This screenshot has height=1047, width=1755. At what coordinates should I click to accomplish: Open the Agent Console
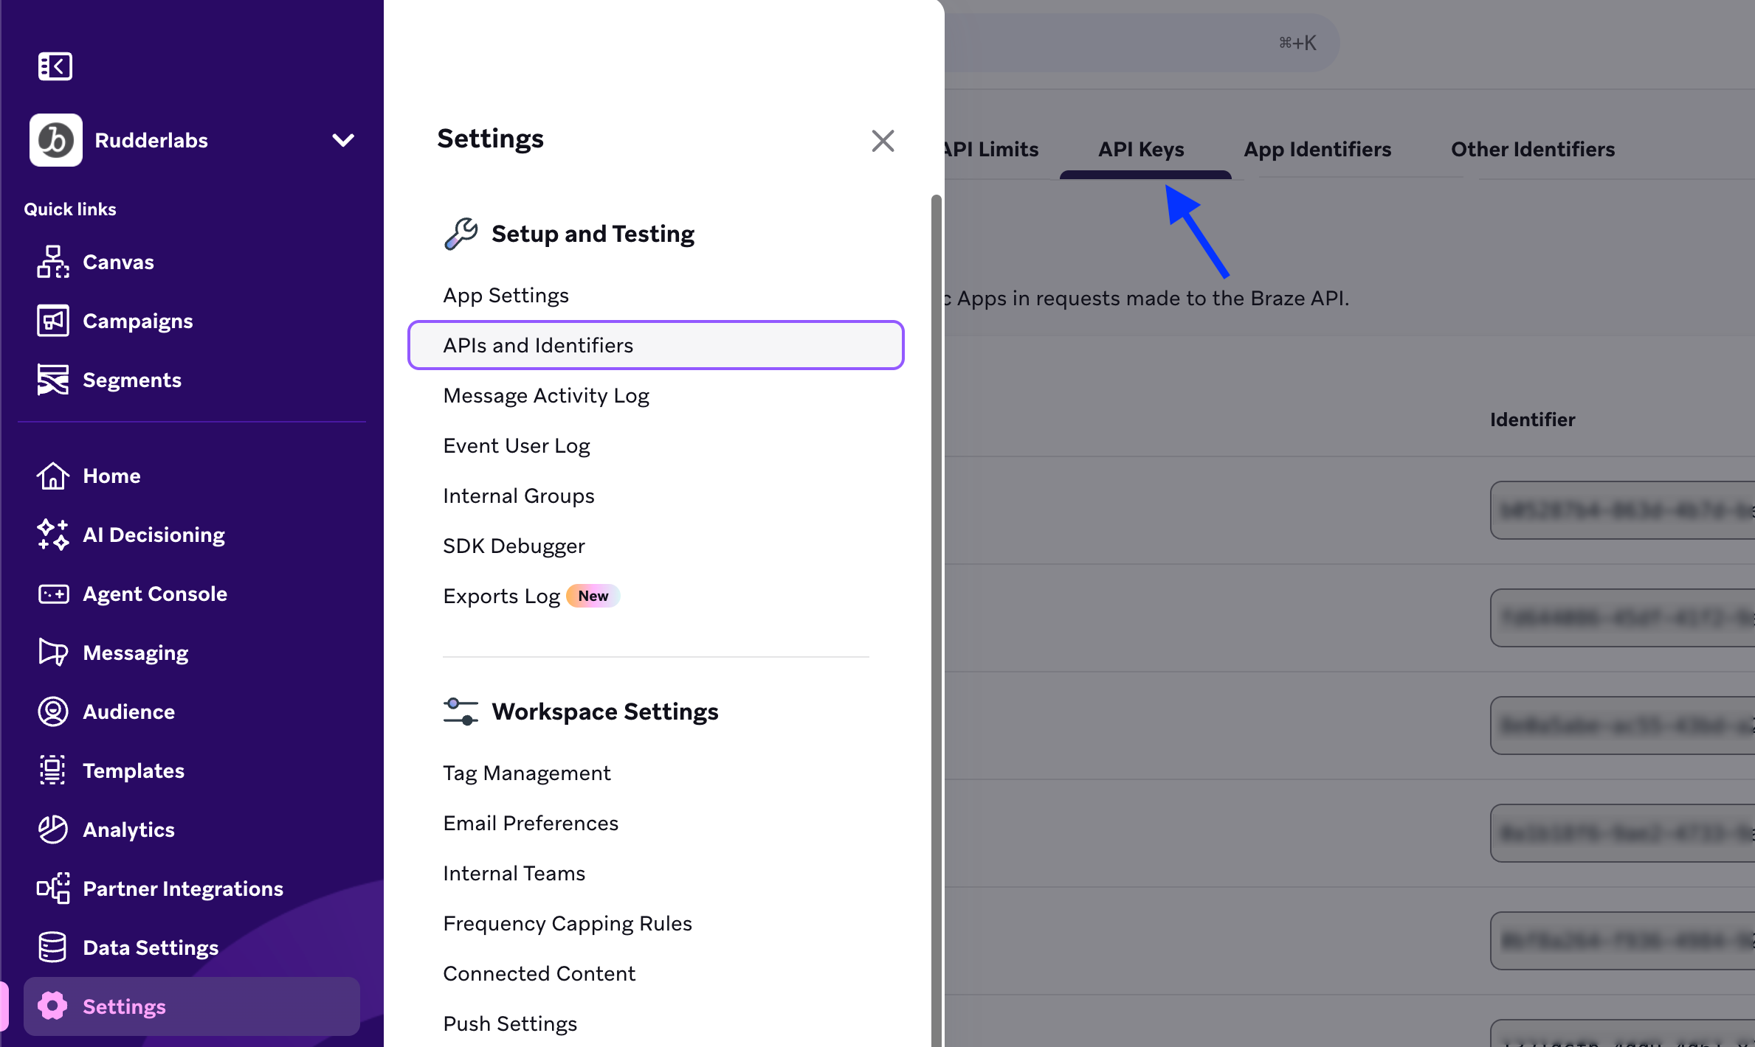pos(155,594)
